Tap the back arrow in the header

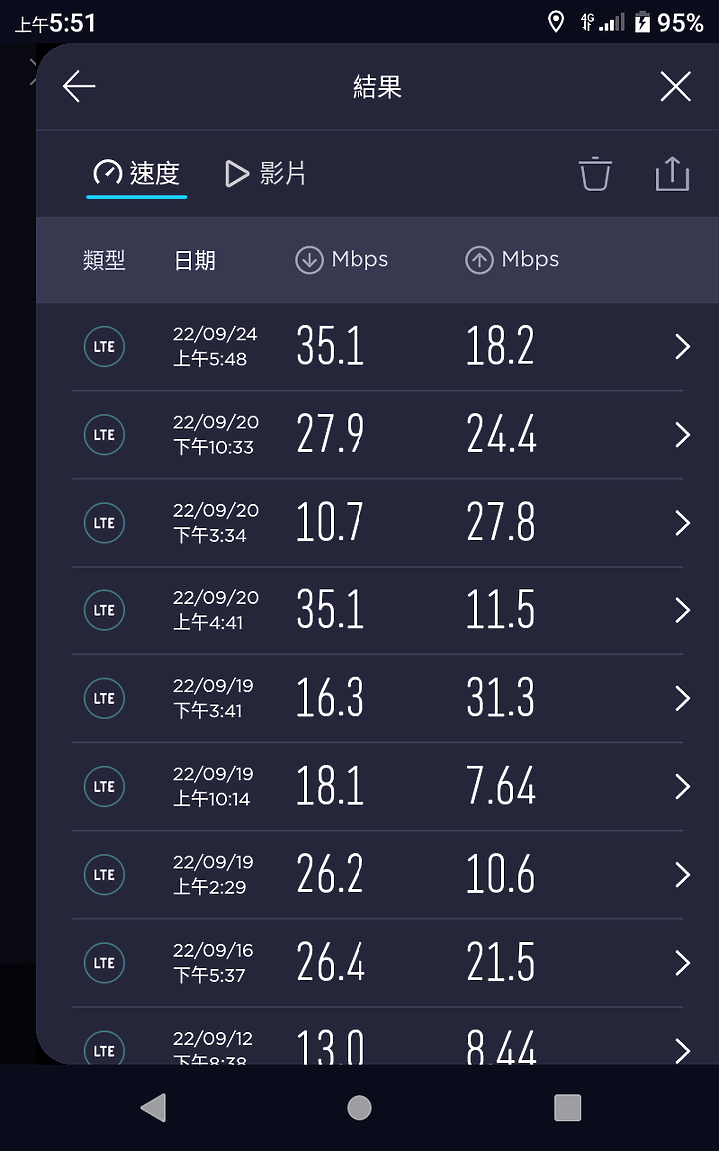tap(79, 87)
